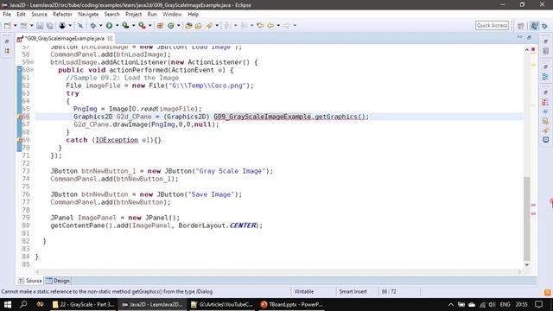Open the Refactor menu
Screen dimensions: 553x311
(62, 14)
